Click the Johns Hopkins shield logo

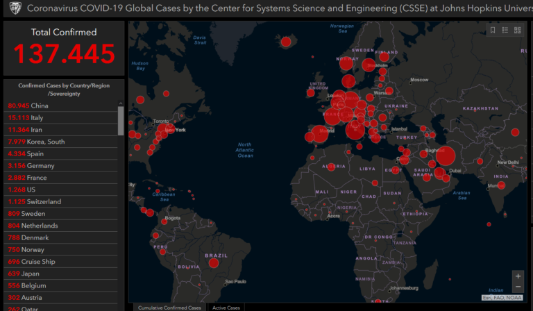click(x=15, y=8)
